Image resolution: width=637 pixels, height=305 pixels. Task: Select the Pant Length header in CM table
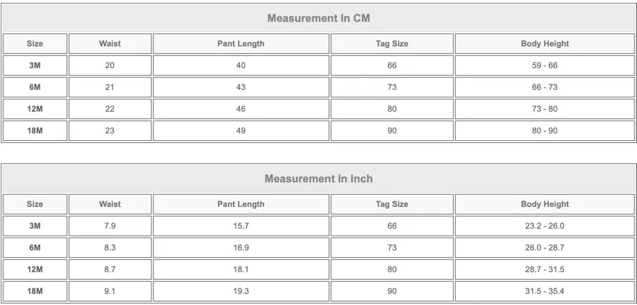241,44
